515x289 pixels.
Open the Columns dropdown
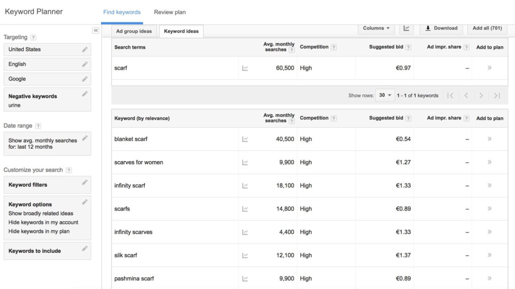(x=376, y=28)
